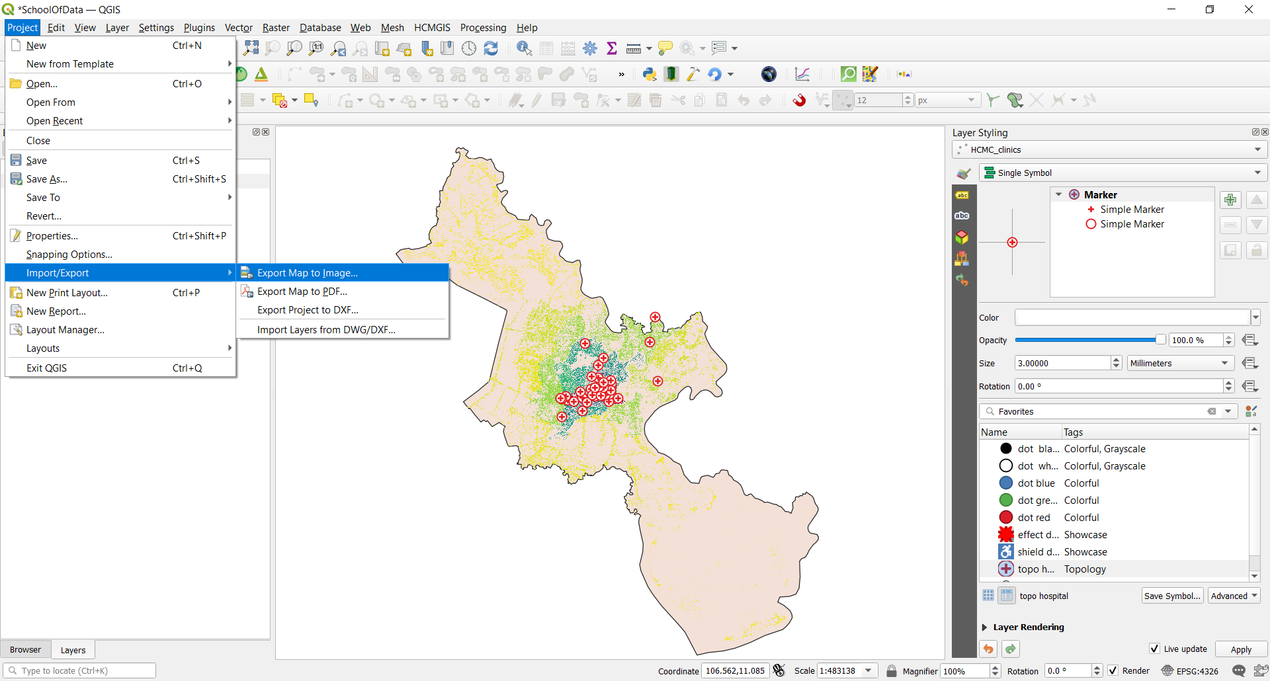
Task: Open the Processing Toolbox gear icon
Action: click(x=590, y=48)
